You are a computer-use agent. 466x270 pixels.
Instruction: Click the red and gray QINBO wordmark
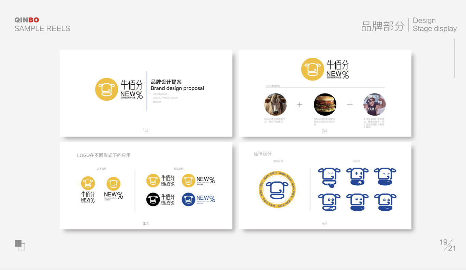pyautogui.click(x=27, y=20)
